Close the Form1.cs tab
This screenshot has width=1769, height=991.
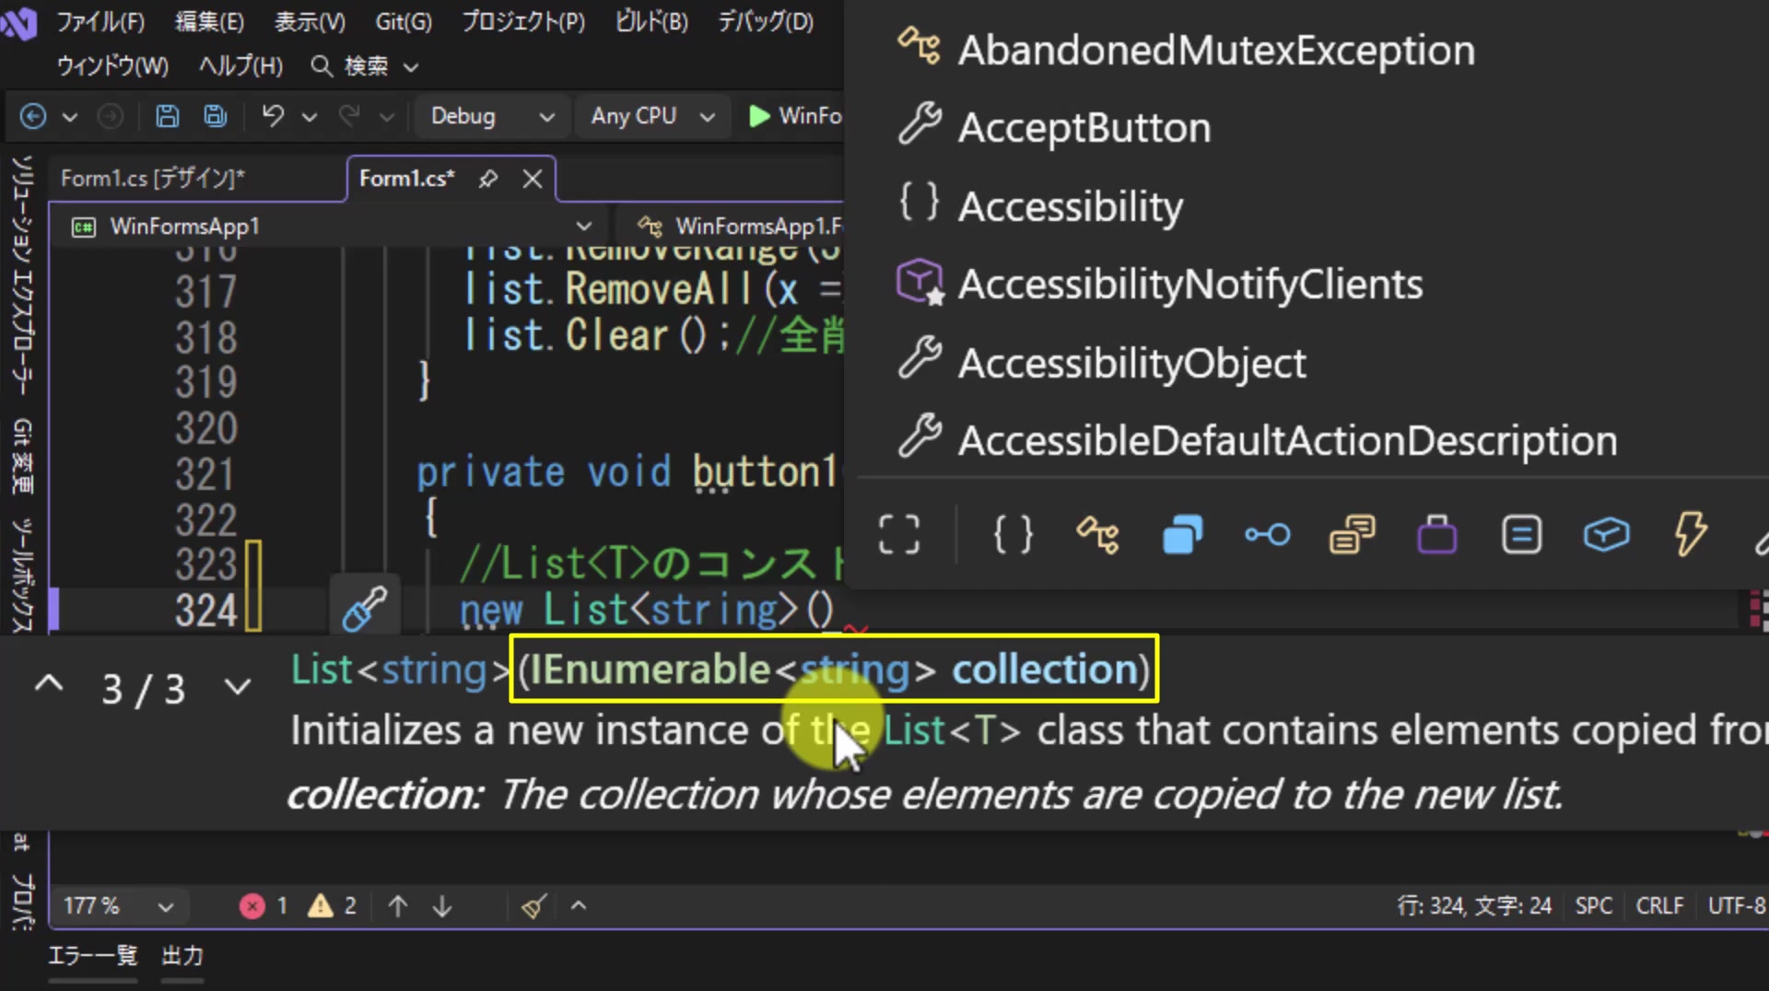pos(533,179)
